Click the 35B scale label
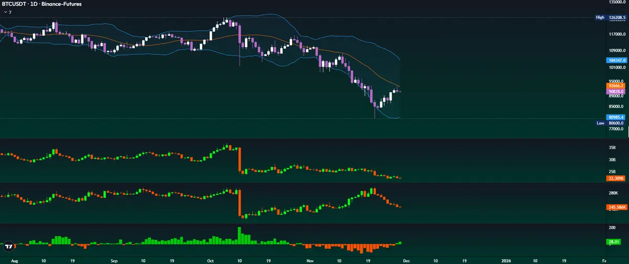The image size is (629, 264). tap(612, 148)
